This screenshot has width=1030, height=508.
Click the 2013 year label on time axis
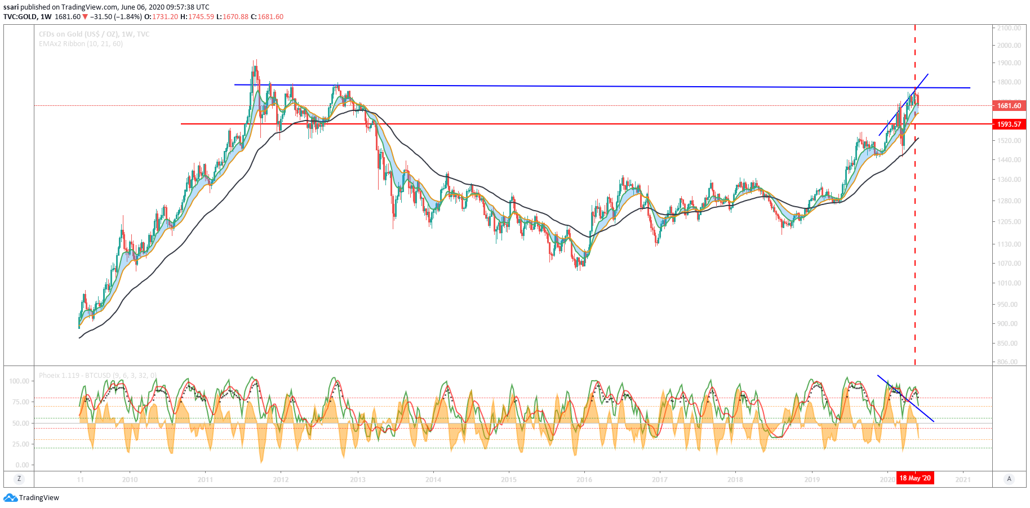pyautogui.click(x=358, y=480)
